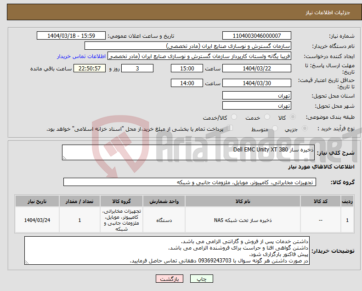Click the announcement date field 1404/03/18 - 15:59

tap(71, 35)
